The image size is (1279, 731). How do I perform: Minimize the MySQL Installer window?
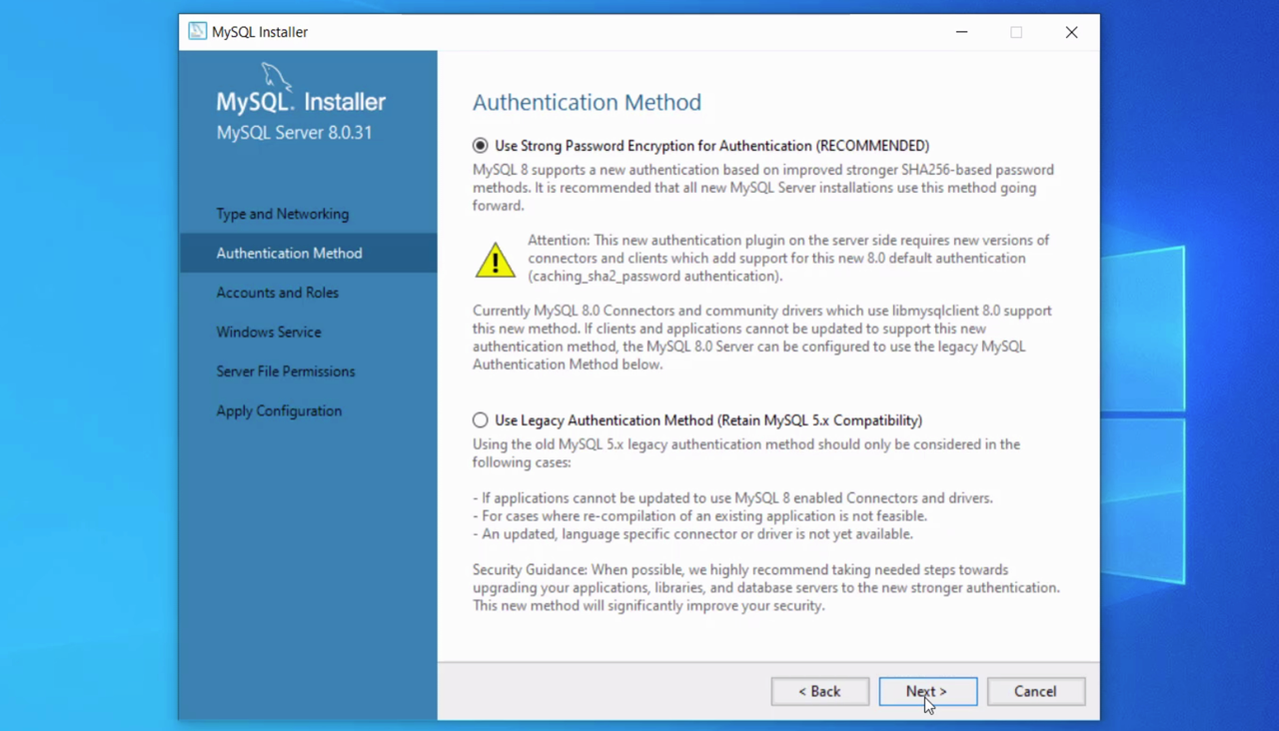(961, 32)
